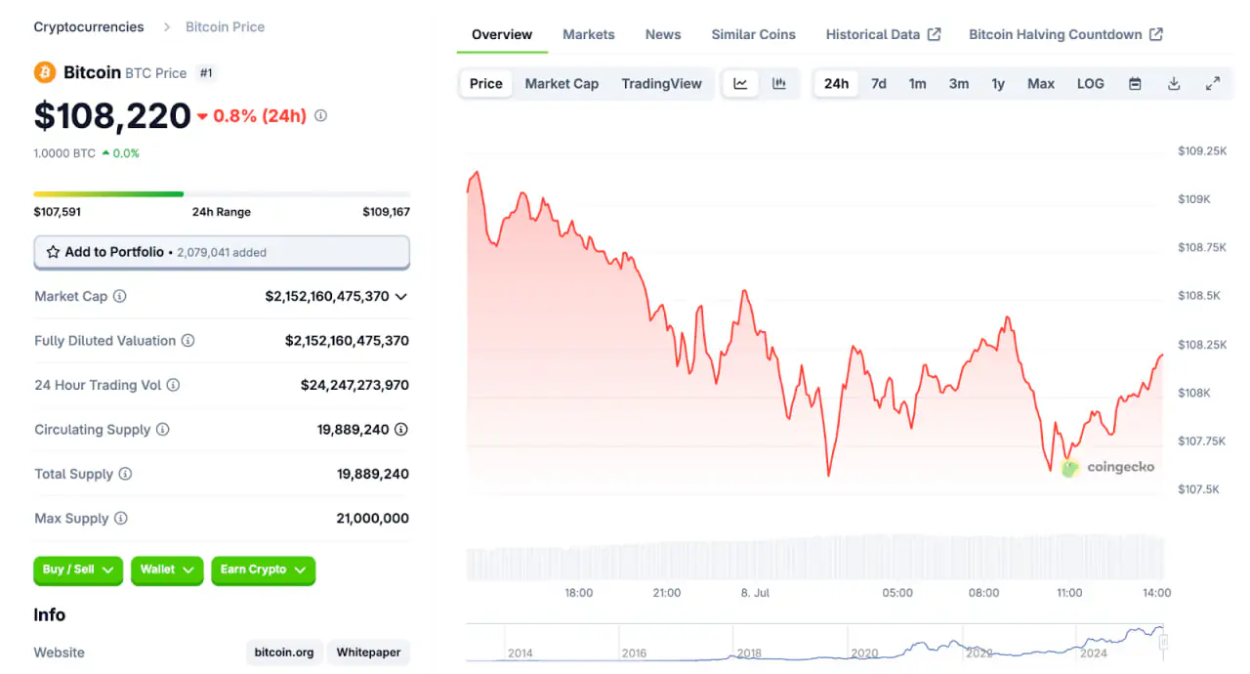Click the Whitepaper button
The height and width of the screenshot is (674, 1250).
[x=368, y=653]
